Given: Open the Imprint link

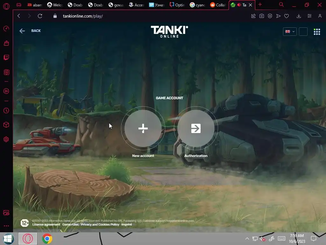Looking at the screenshot, I should click(x=127, y=224).
